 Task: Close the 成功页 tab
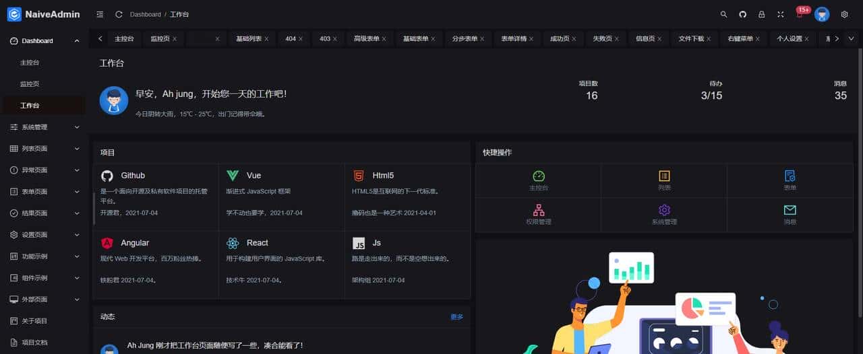[x=574, y=39]
